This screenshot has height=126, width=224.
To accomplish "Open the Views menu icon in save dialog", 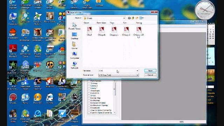I will [141, 18].
